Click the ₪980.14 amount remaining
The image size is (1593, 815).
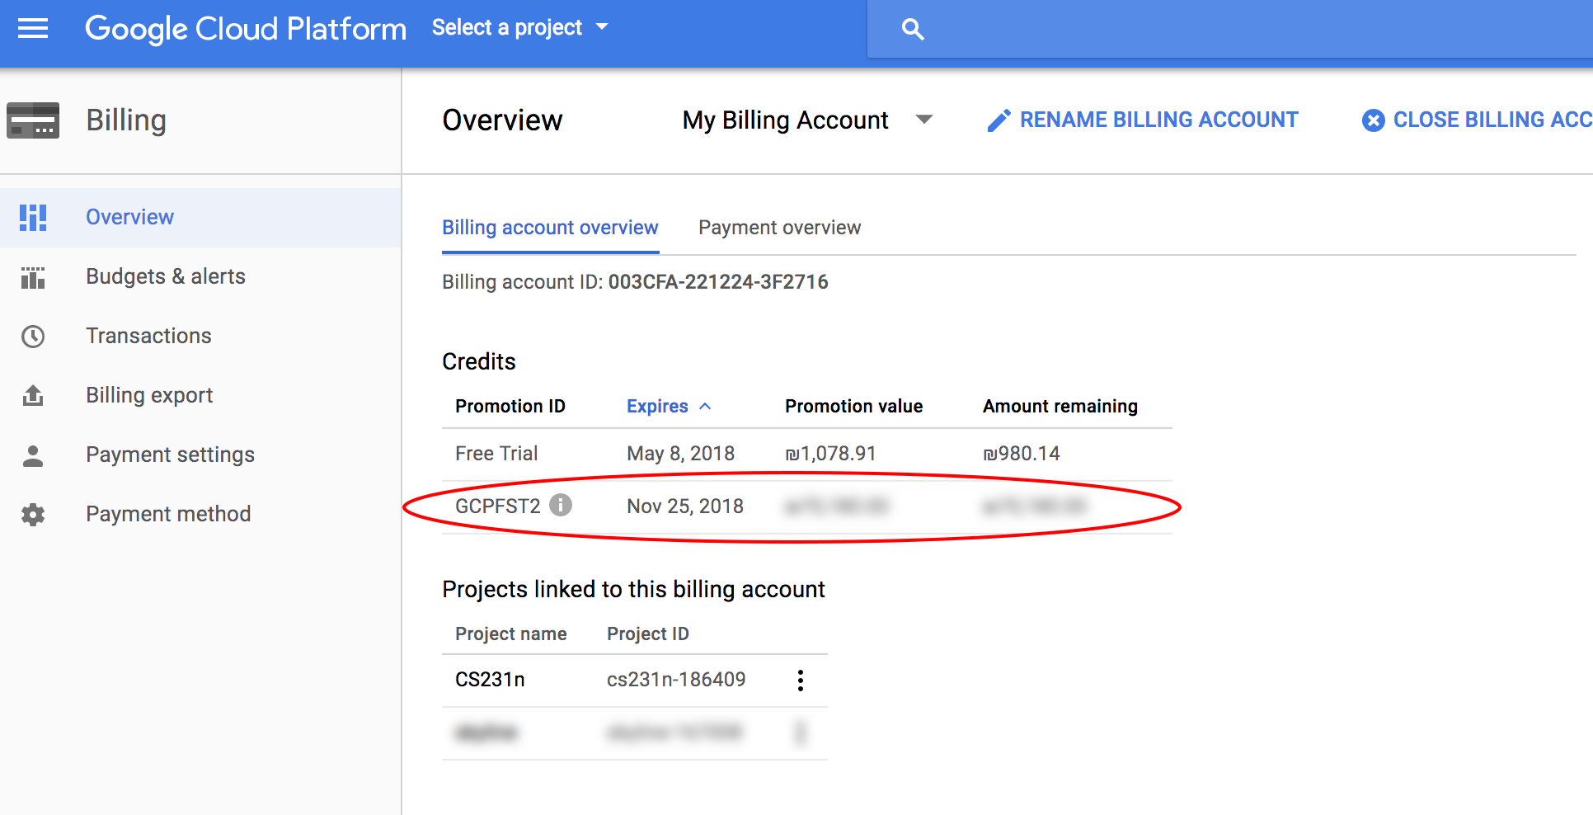pyautogui.click(x=1022, y=454)
